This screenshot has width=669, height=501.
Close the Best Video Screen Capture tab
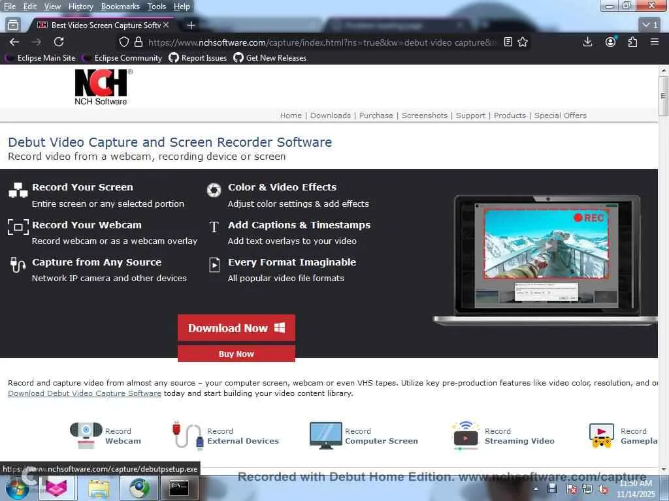click(x=166, y=25)
